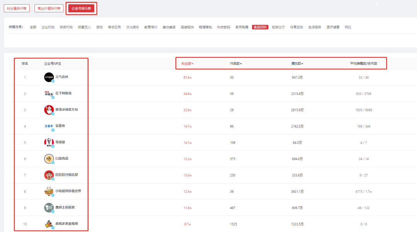
Task: Click the 在下钟薛高 account name
Action: 63,93
